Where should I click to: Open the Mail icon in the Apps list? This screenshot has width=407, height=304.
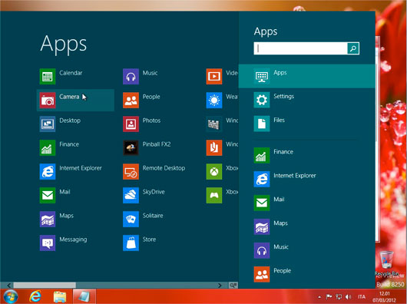point(48,196)
